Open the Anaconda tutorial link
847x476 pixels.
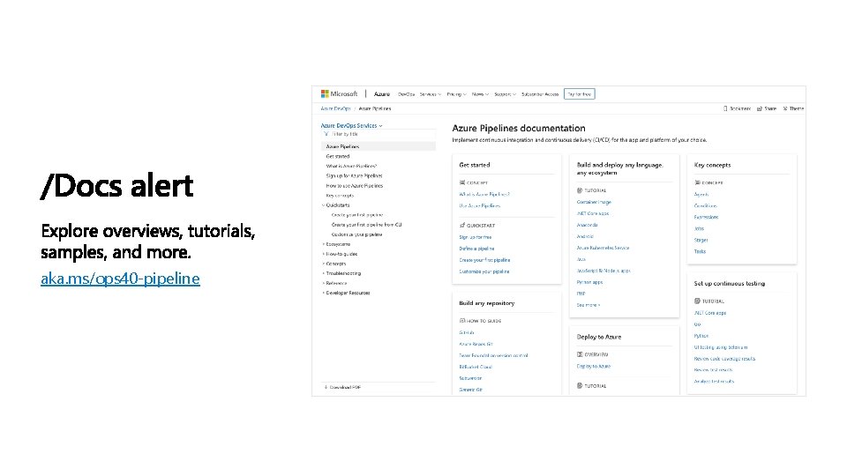coord(588,225)
